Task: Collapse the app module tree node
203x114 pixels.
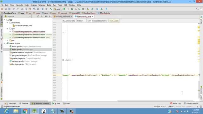Action: click(4, 20)
